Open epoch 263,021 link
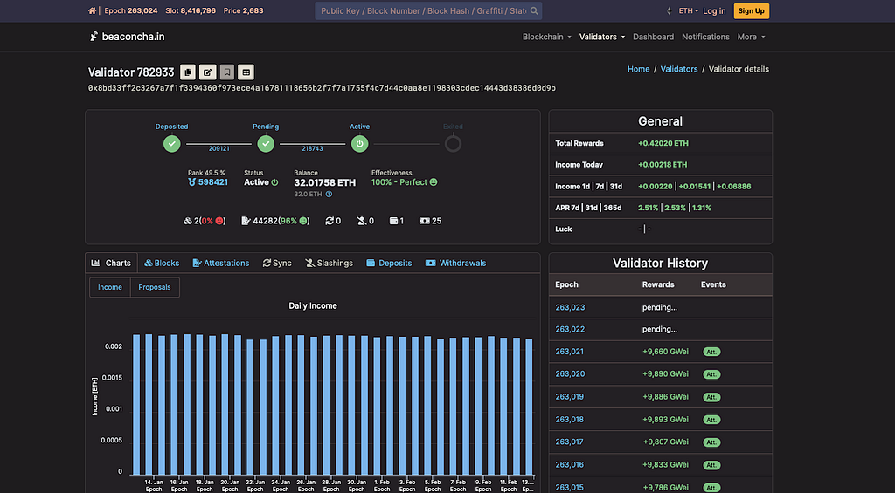 click(x=570, y=352)
